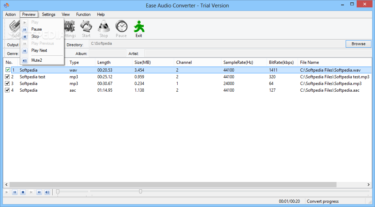This screenshot has width=375, height=207.
Task: Uncheck file 4 Softpedia aac
Action: (x=7, y=90)
